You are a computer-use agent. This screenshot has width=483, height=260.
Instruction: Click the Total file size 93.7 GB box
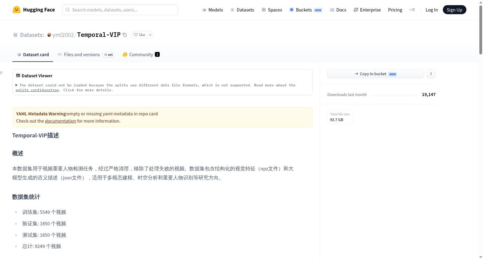[x=340, y=117]
